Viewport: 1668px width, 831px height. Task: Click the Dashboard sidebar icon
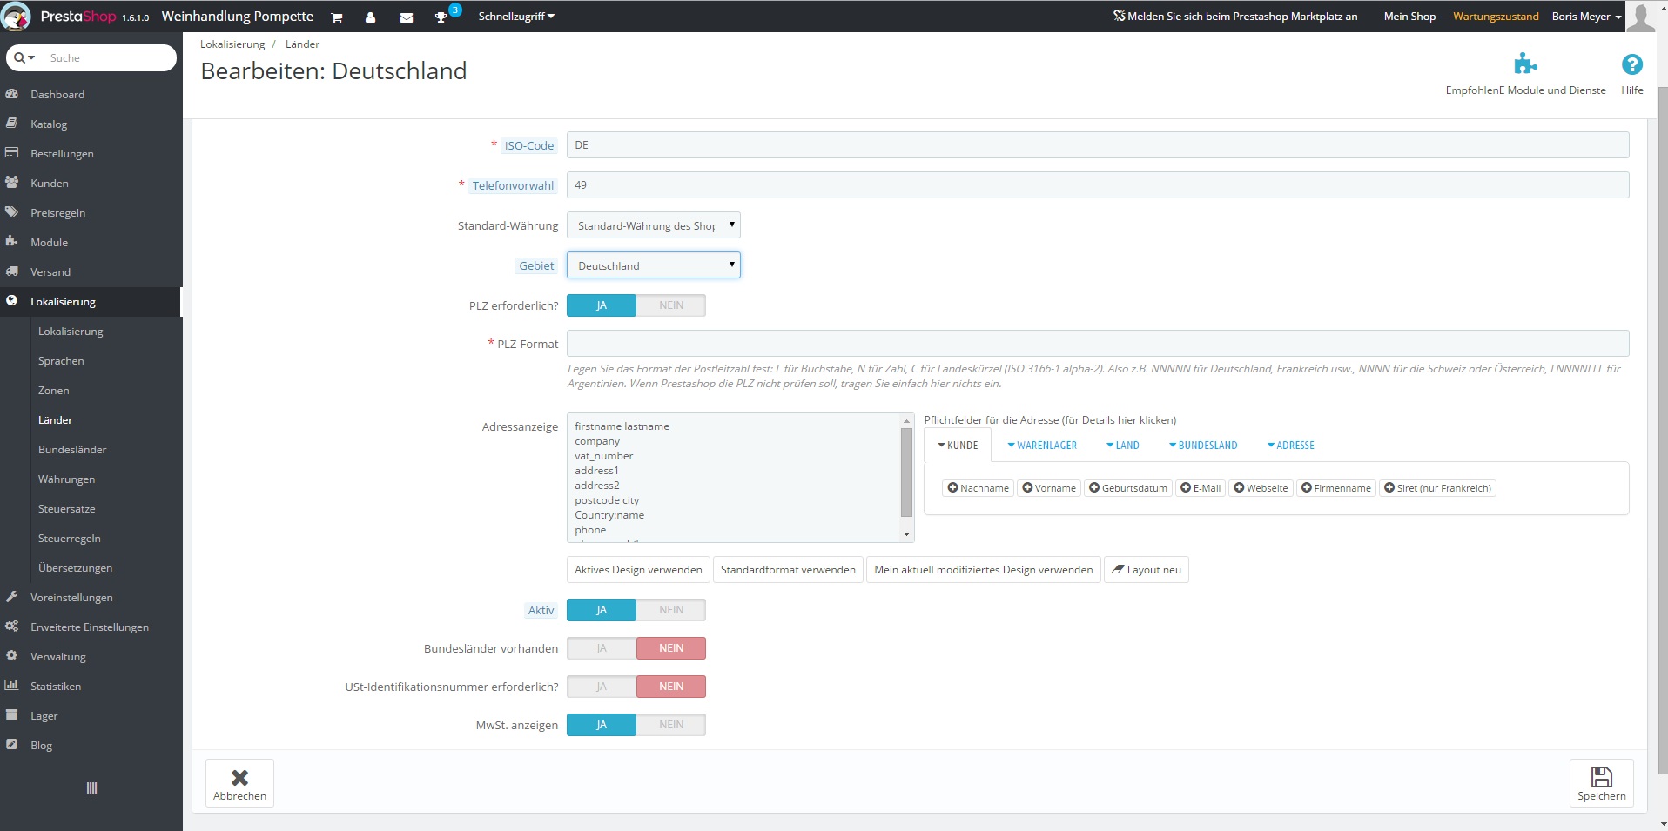[x=12, y=94]
